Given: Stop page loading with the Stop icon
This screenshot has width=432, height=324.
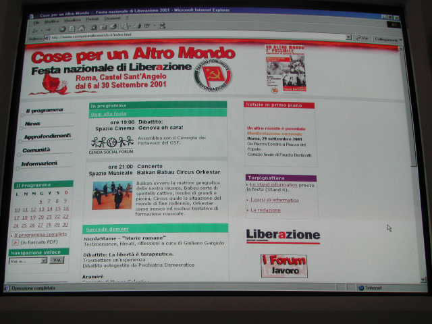Looking at the screenshot, I should pos(63,28).
